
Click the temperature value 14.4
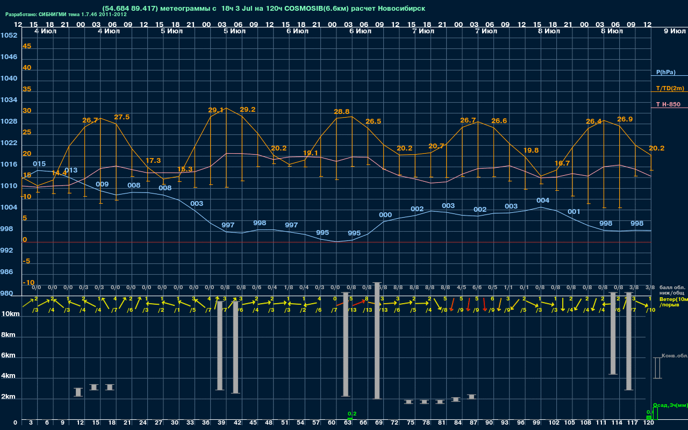pyautogui.click(x=59, y=173)
